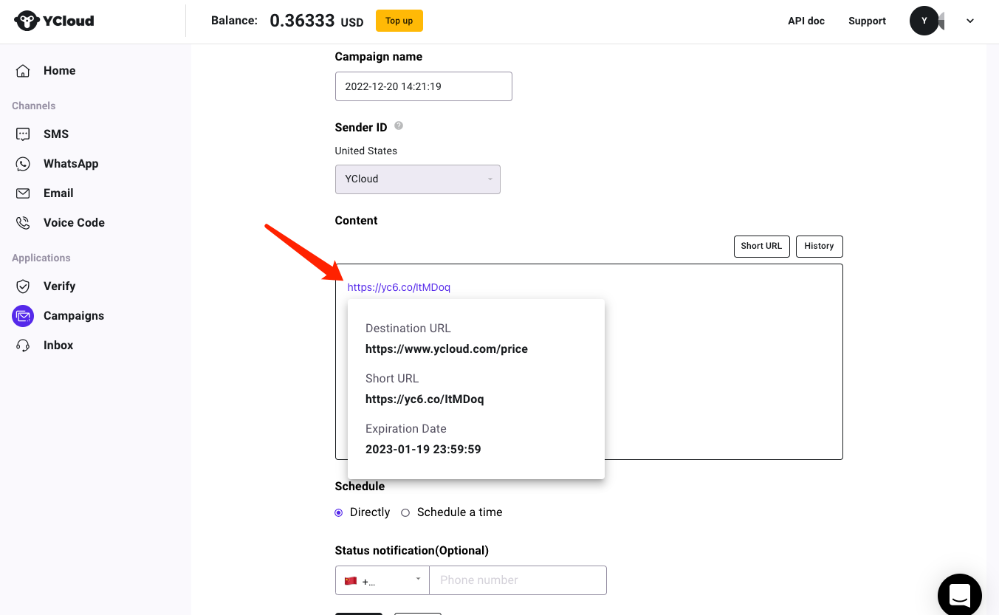Click Short URL value in popup

425,399
